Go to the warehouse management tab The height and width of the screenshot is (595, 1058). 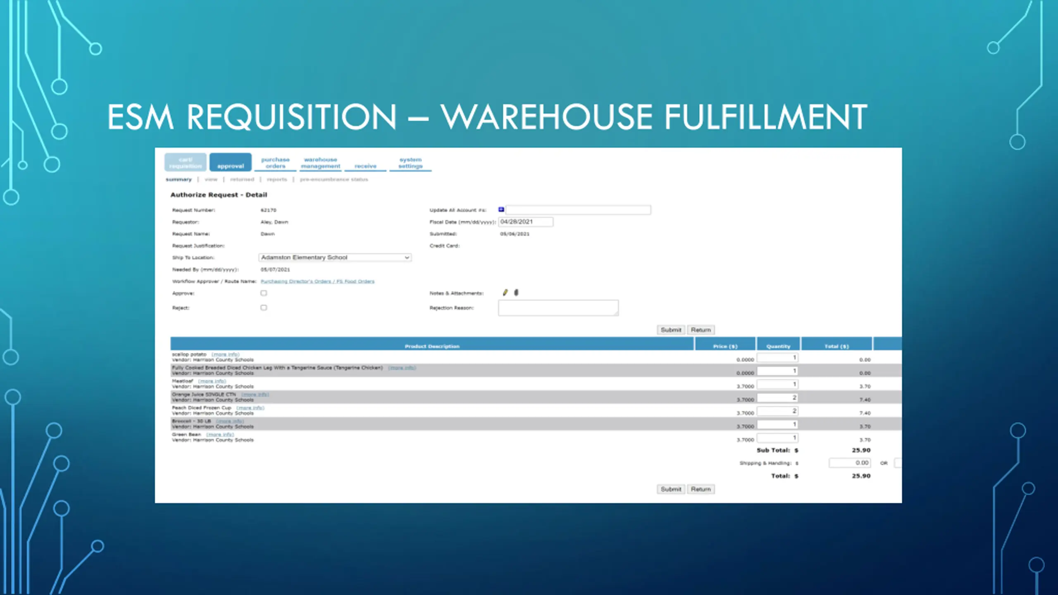[x=321, y=162]
